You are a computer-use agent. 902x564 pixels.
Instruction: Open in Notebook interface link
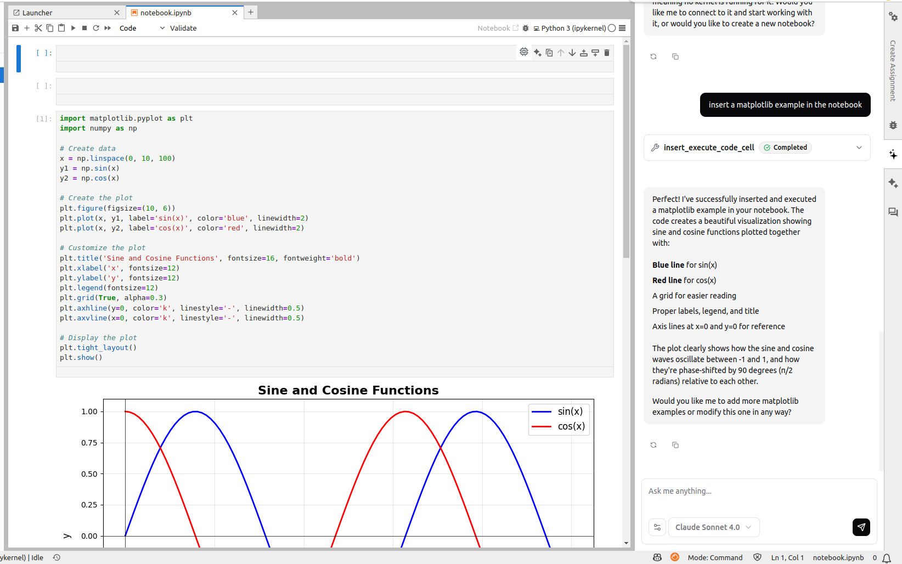(x=498, y=28)
